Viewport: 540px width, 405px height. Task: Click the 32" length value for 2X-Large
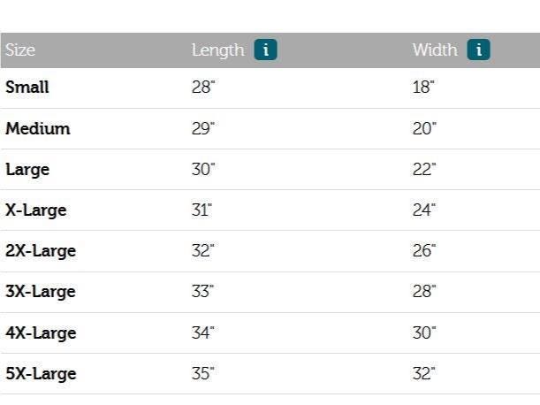pyautogui.click(x=203, y=250)
